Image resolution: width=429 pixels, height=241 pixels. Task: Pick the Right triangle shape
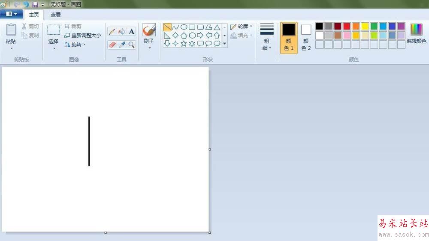click(x=167, y=36)
